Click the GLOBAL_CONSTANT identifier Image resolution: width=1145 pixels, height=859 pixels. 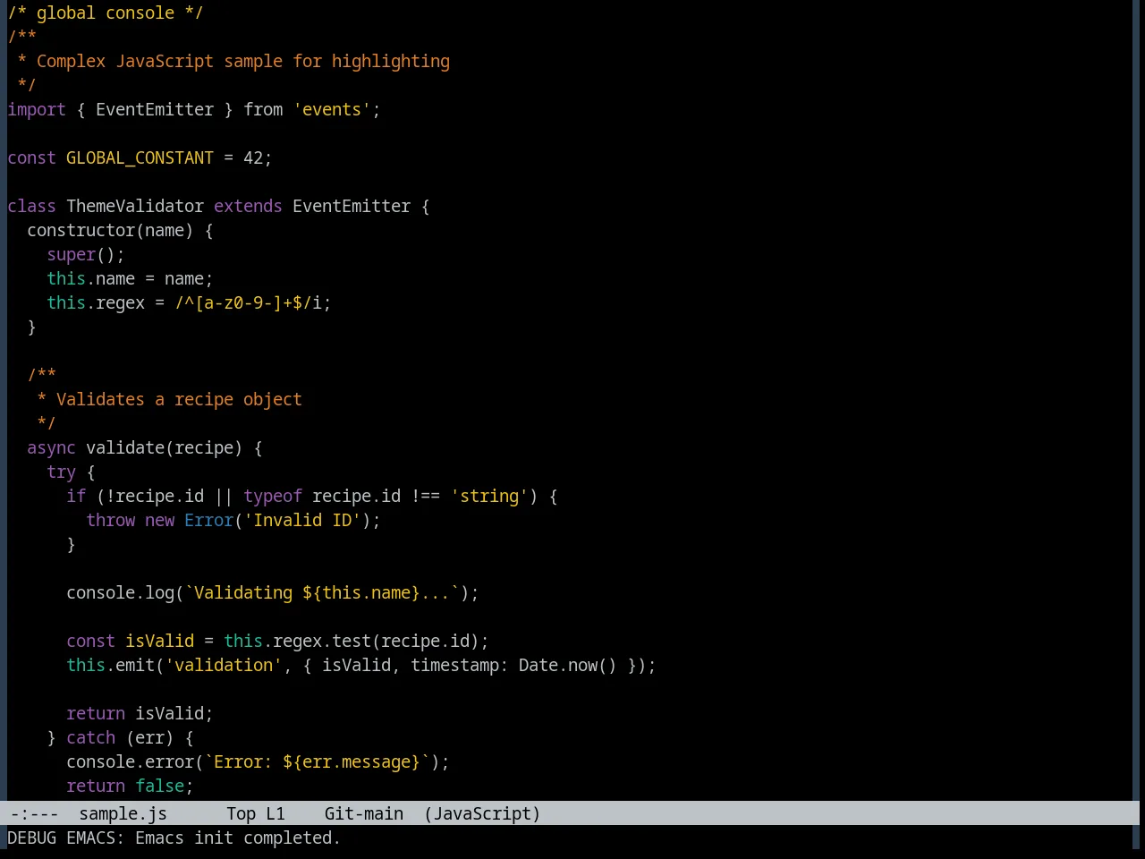coord(140,157)
